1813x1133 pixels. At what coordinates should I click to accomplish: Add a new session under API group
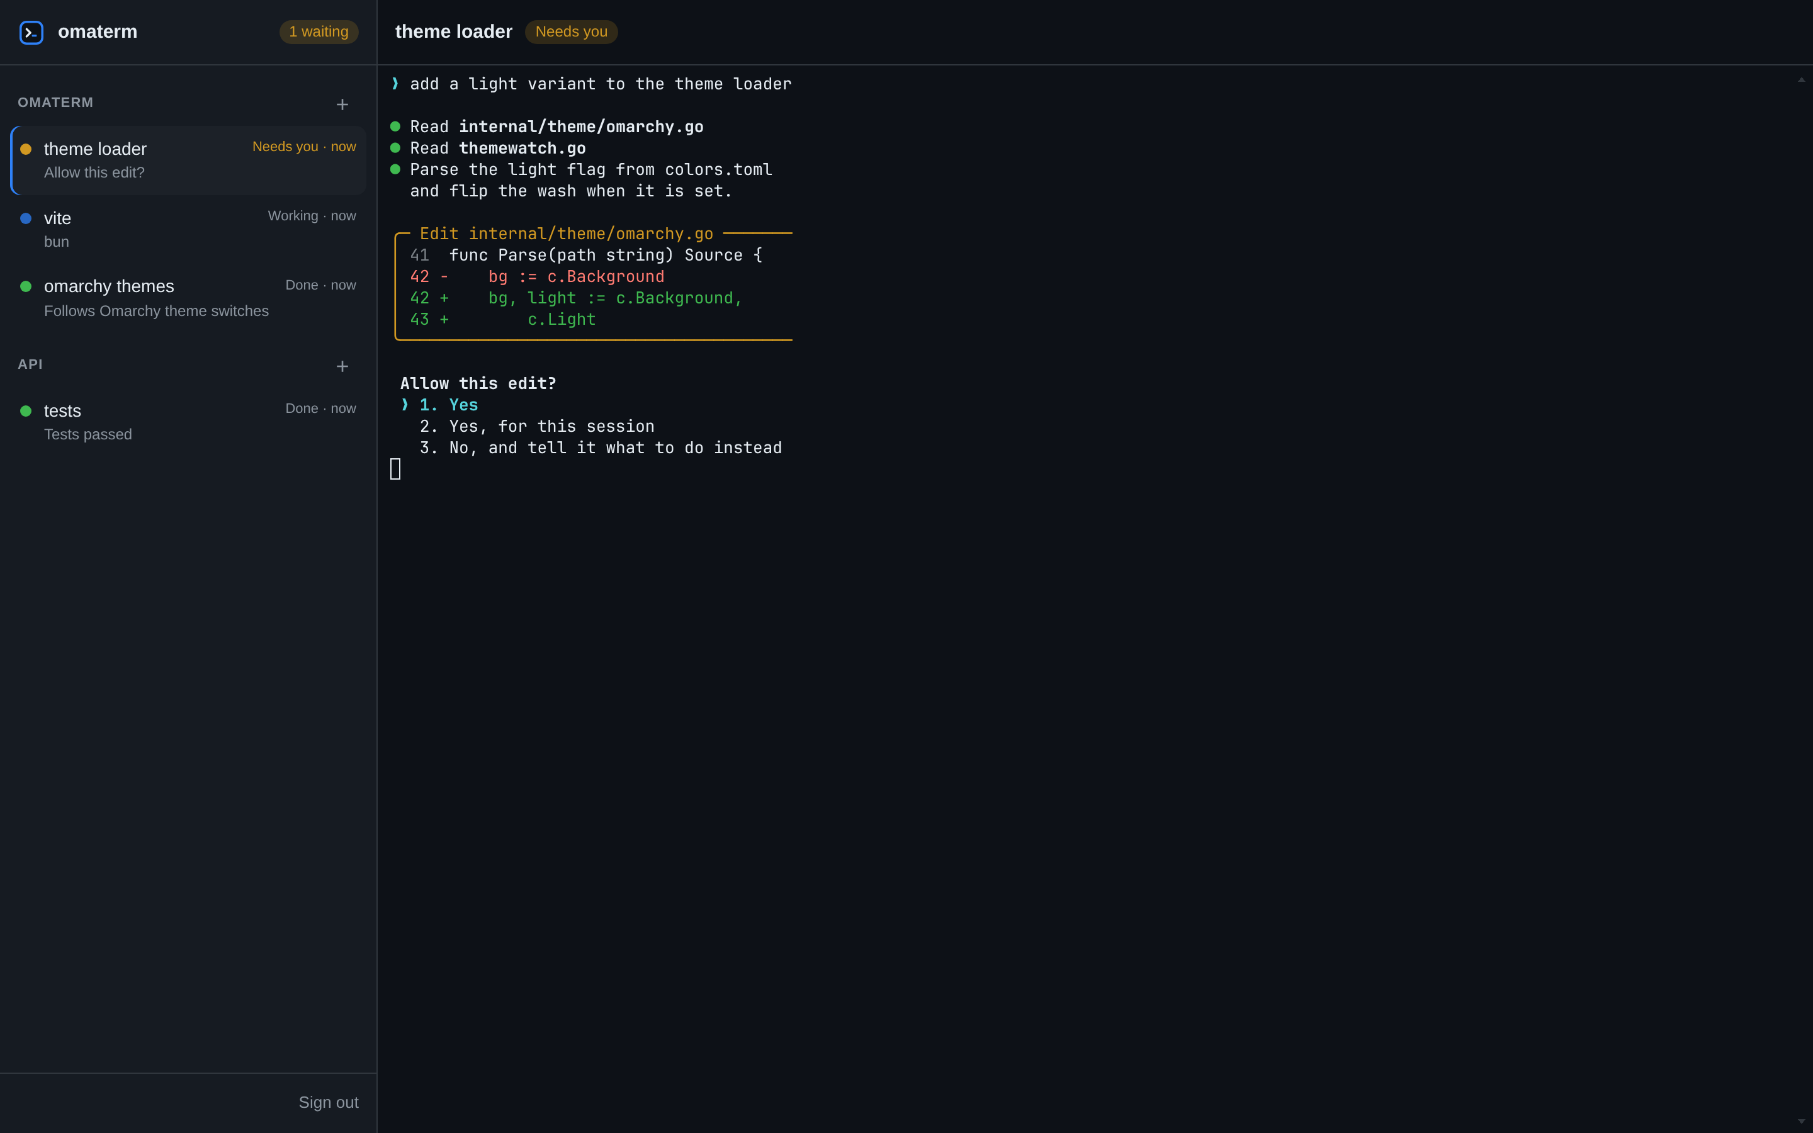click(342, 366)
